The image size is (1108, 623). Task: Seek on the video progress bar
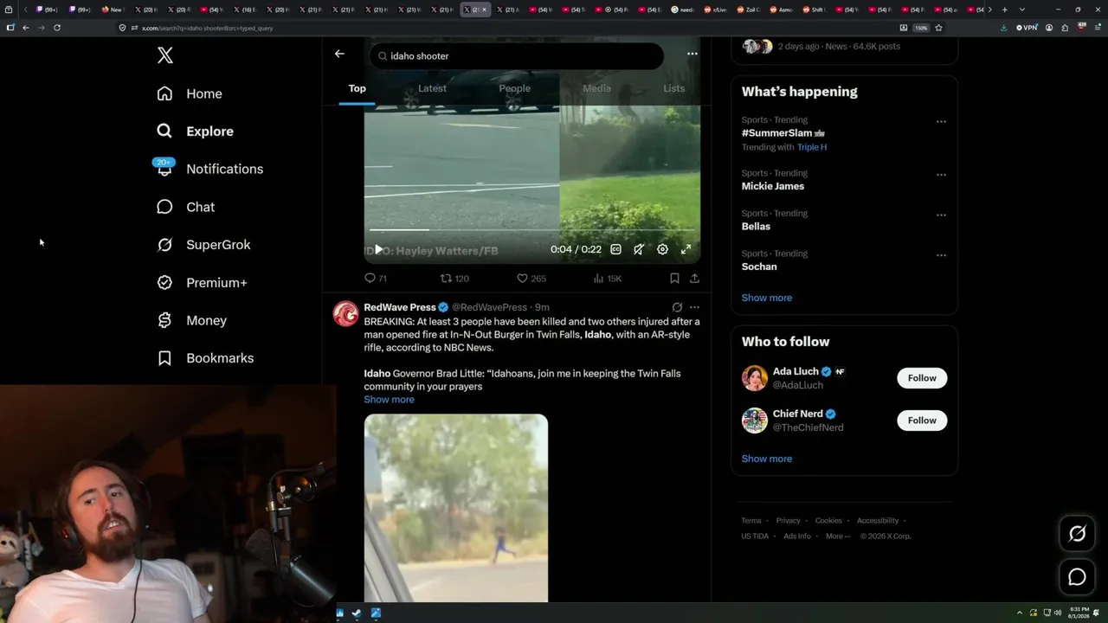[532, 230]
